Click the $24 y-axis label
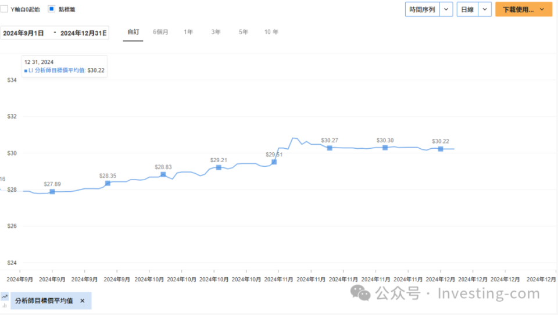Image resolution: width=558 pixels, height=315 pixels. click(12, 263)
